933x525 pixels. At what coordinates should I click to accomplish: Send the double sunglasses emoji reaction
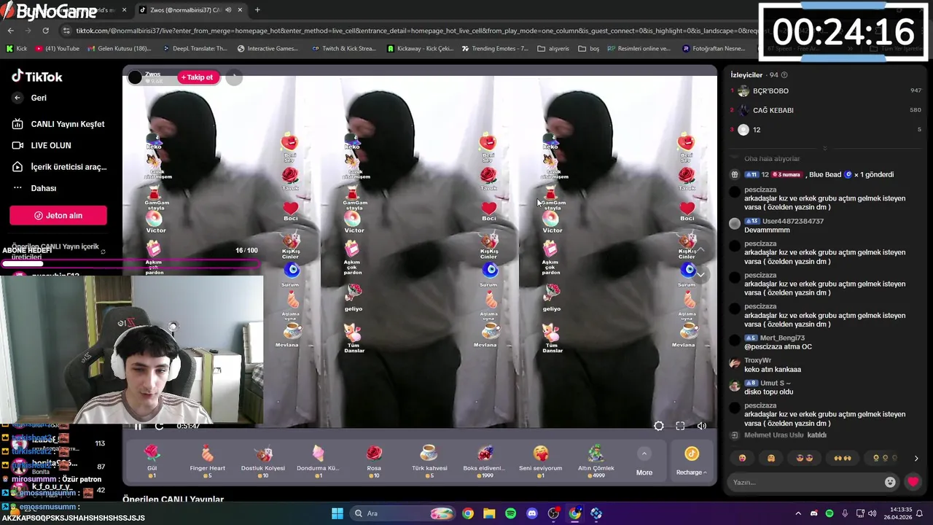[805, 458]
